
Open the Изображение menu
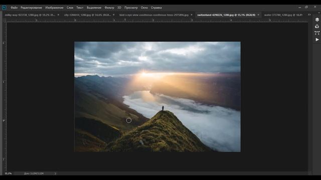tap(54, 7)
